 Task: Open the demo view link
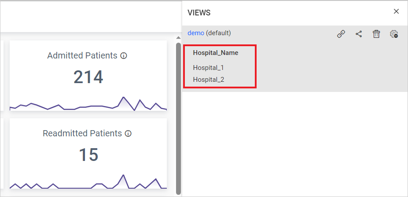click(x=196, y=33)
